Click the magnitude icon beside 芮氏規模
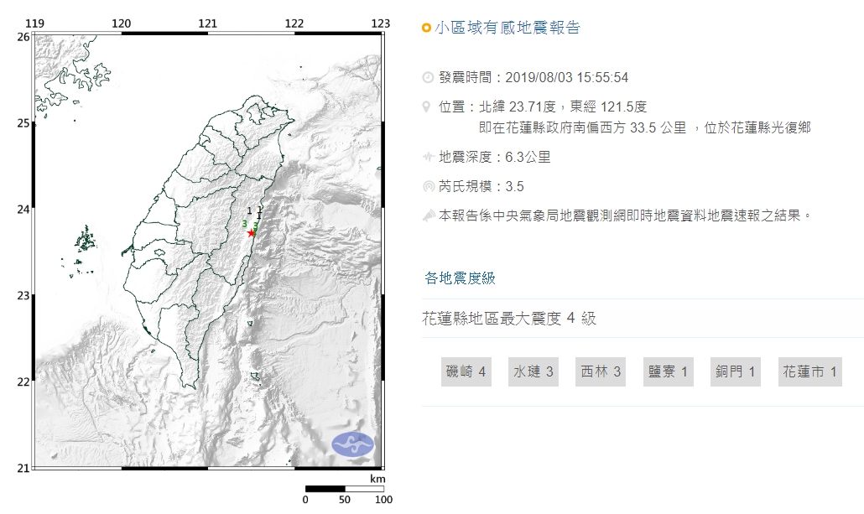This screenshot has width=864, height=514. [x=428, y=186]
